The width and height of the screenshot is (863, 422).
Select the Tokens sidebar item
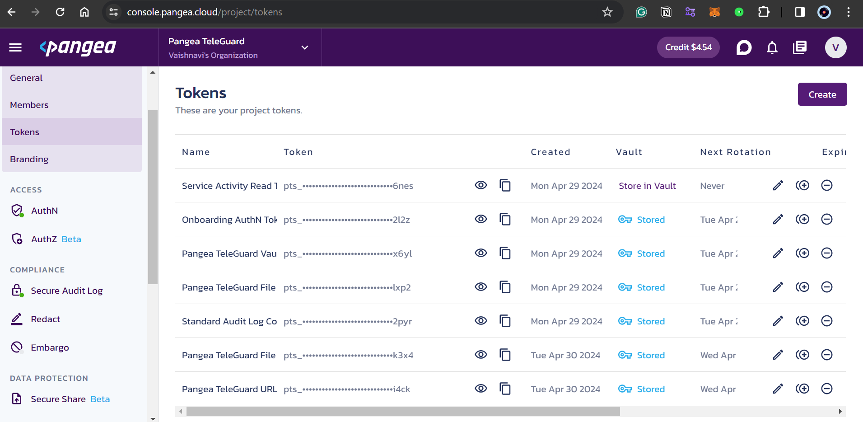[x=72, y=132]
